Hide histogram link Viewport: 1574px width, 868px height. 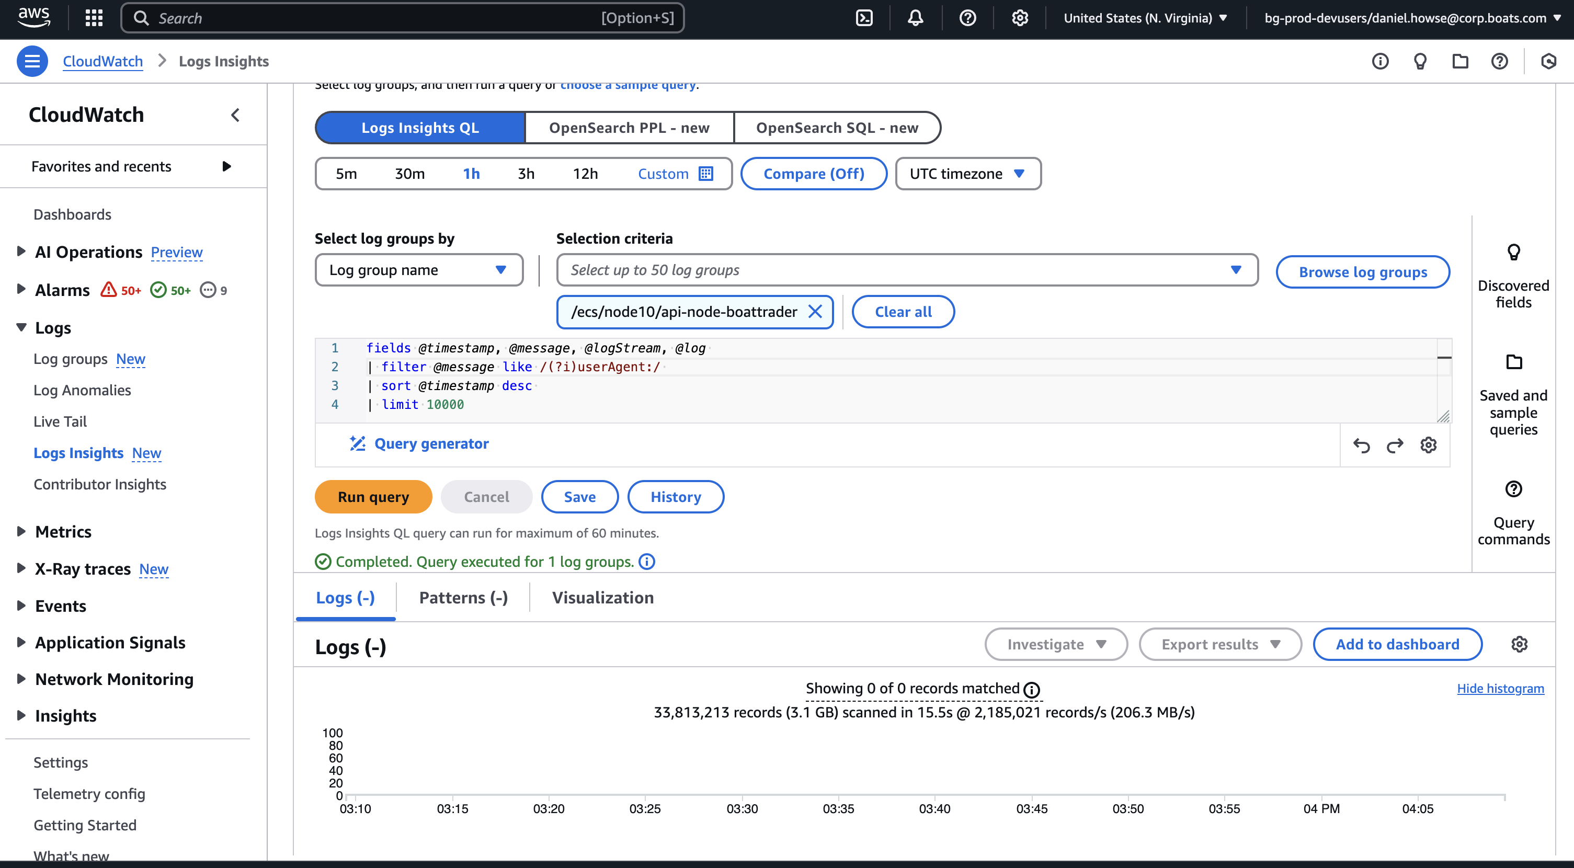pos(1500,689)
